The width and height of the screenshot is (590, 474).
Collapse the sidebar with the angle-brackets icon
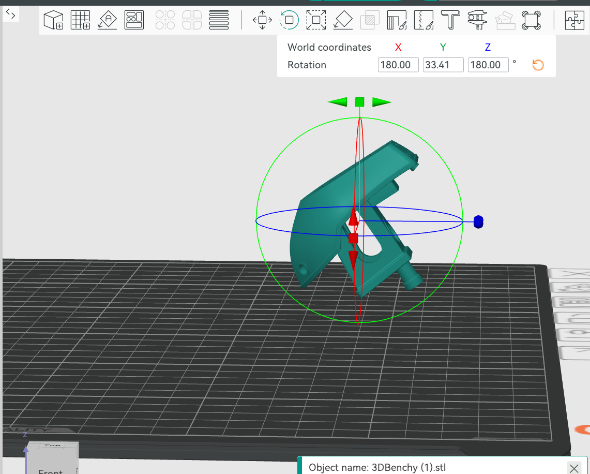pyautogui.click(x=10, y=14)
